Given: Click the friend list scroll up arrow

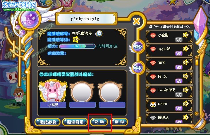Looking at the screenshot, I should pyautogui.click(x=197, y=58).
